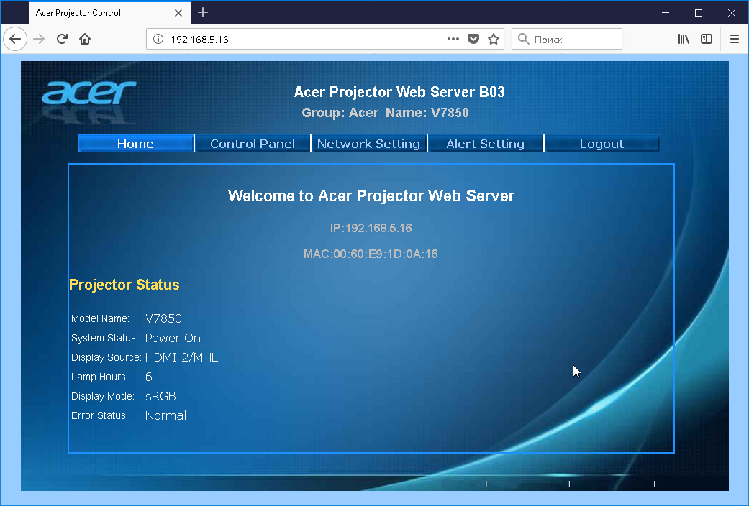The width and height of the screenshot is (749, 506).
Task: Click the Model Name: label
Action: 100,318
